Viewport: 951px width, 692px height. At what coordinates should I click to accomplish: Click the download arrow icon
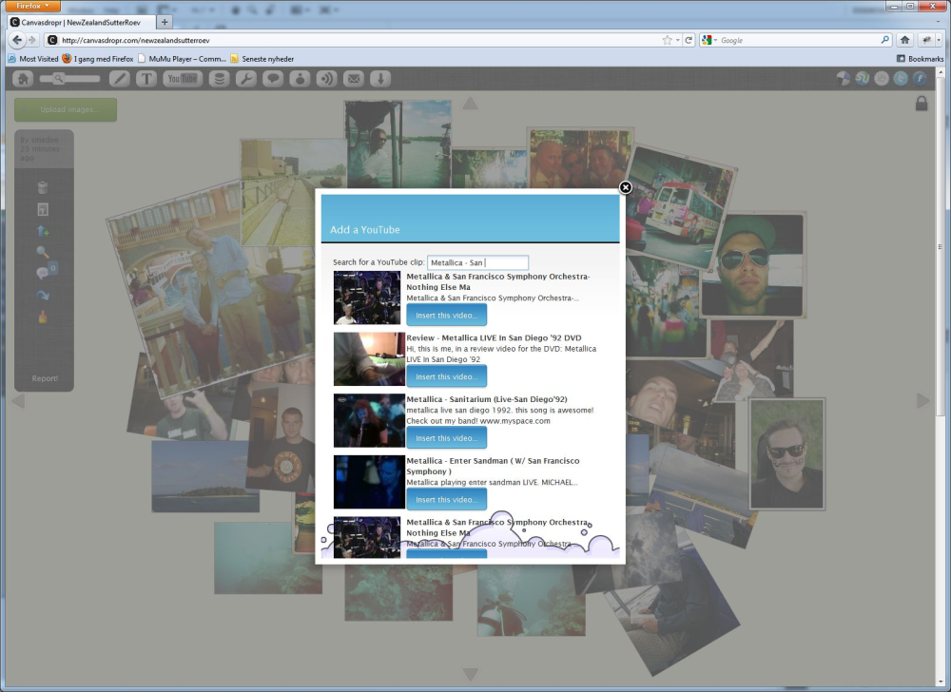pyautogui.click(x=379, y=79)
